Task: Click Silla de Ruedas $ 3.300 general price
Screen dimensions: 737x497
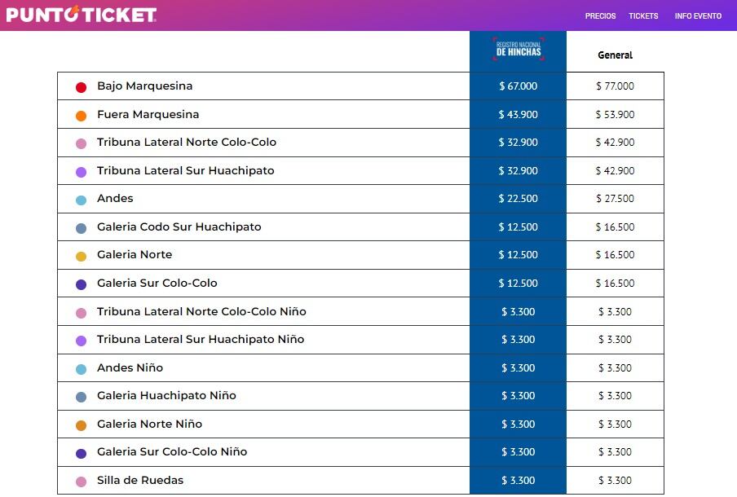Action: click(616, 480)
